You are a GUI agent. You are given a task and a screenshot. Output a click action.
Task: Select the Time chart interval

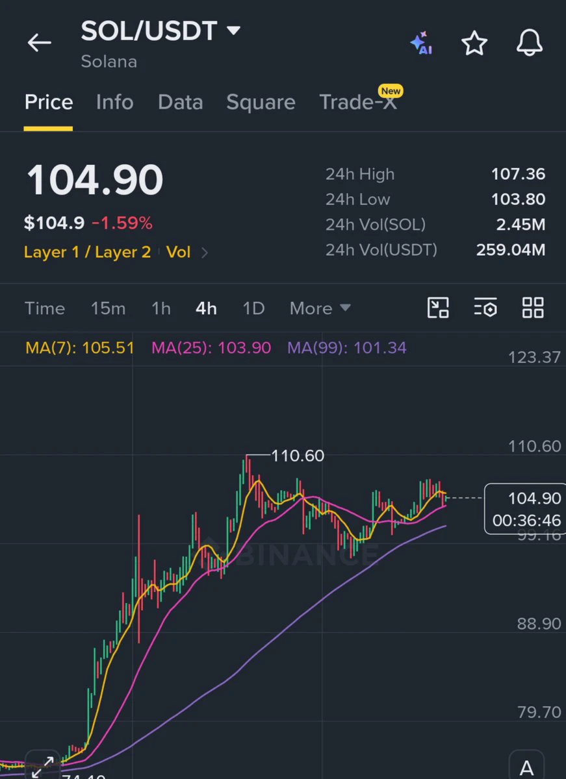[45, 308]
